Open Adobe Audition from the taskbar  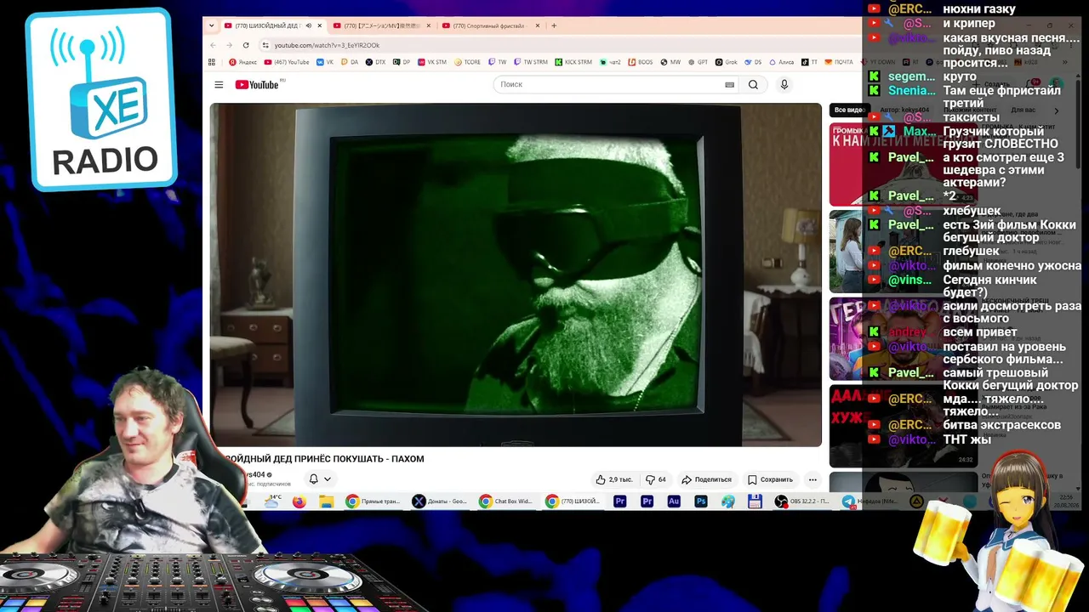(x=674, y=501)
